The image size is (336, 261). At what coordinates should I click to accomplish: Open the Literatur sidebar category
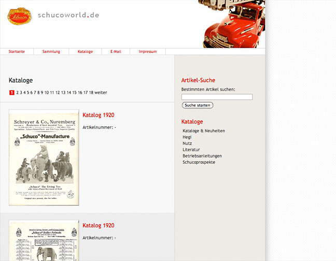tap(191, 150)
